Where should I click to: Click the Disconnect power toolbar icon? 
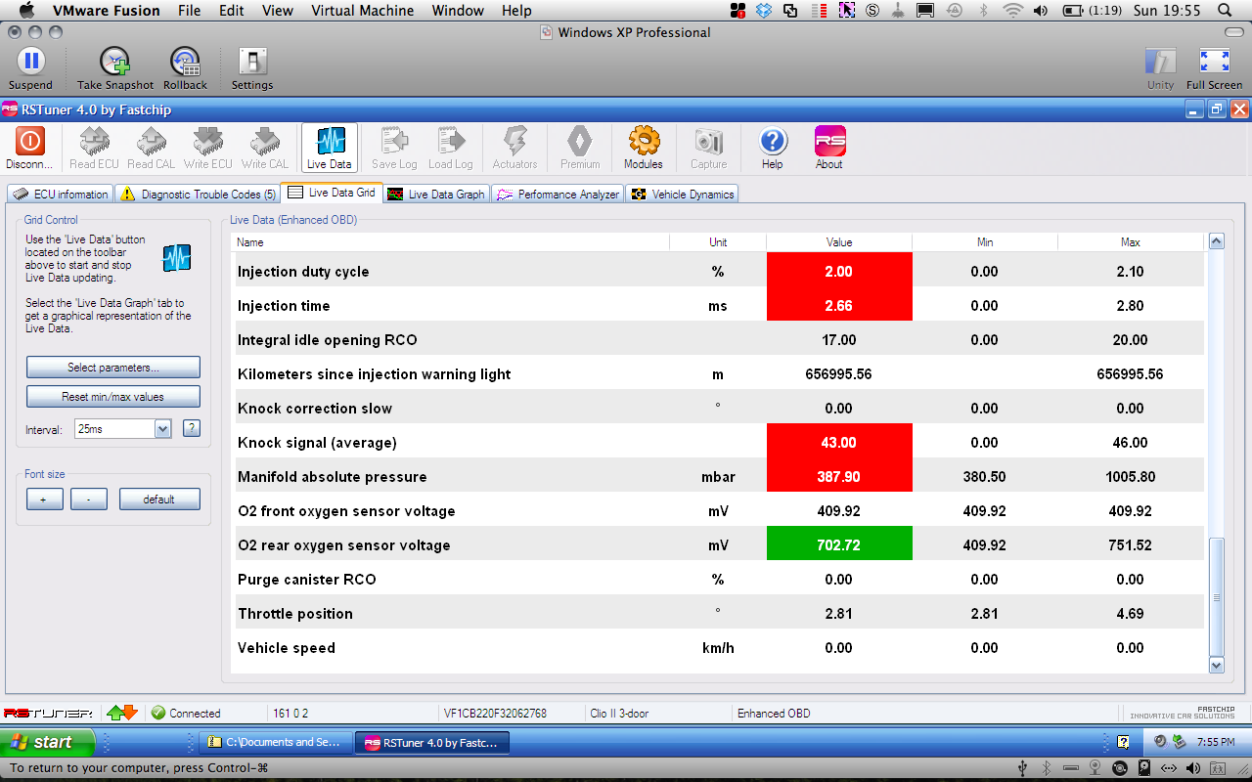(x=30, y=142)
